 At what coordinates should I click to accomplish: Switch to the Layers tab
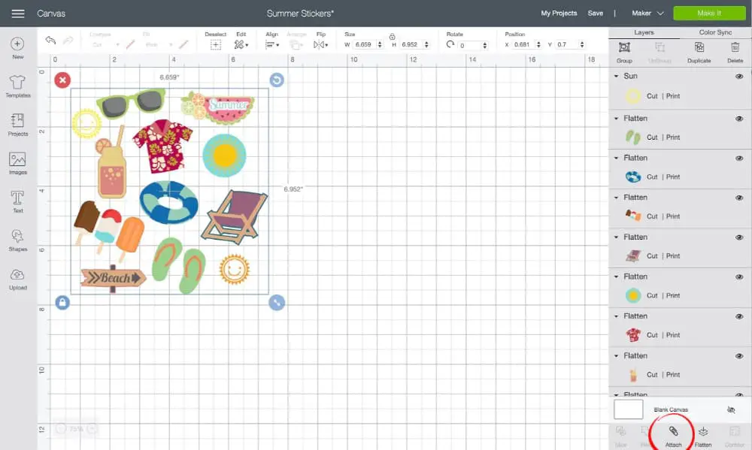pyautogui.click(x=644, y=32)
